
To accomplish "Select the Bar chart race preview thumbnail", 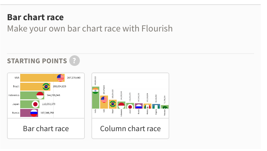I will (46, 95).
